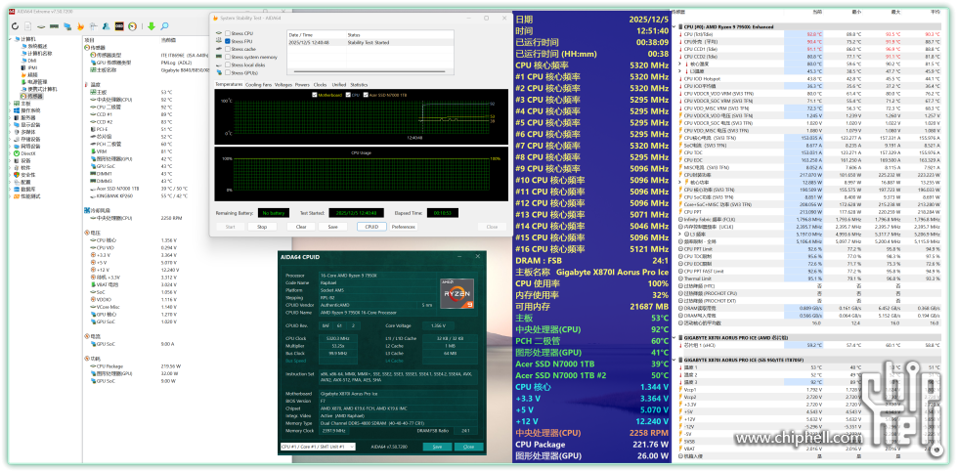Image resolution: width=957 pixels, height=472 pixels.
Task: Select 传感器 item in the tree
Action: click(34, 96)
